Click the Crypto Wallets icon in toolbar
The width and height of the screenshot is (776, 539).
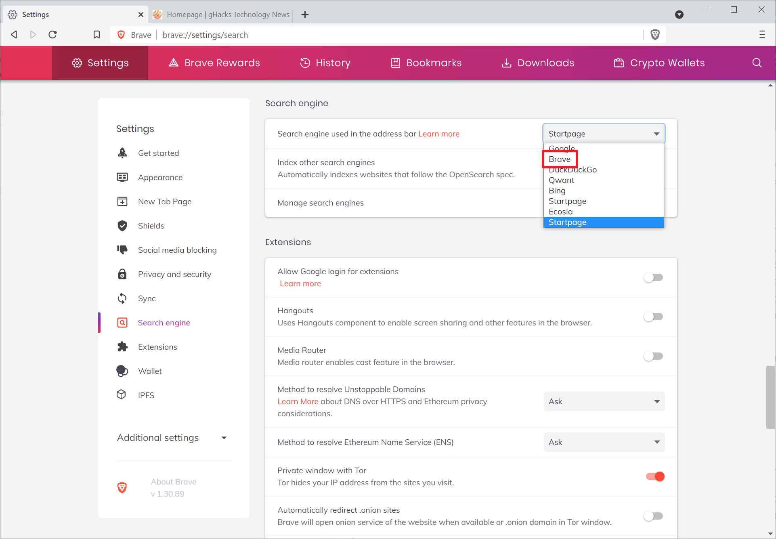619,63
